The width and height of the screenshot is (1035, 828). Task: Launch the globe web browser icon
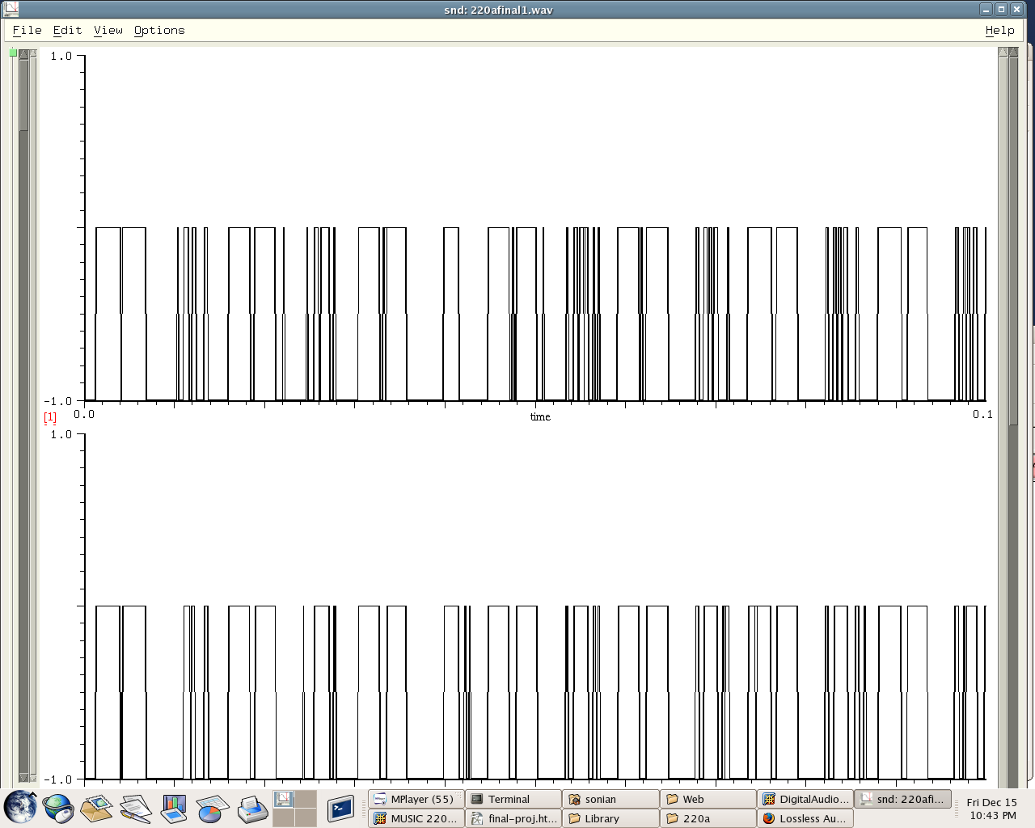pyautogui.click(x=20, y=807)
